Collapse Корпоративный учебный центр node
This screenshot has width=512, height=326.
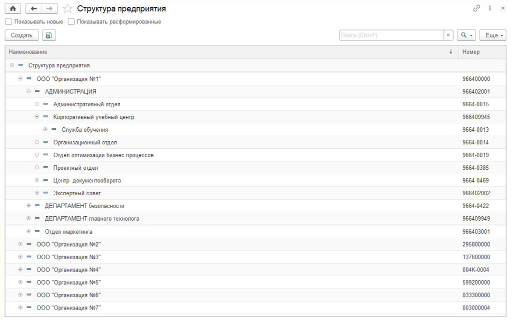37,117
